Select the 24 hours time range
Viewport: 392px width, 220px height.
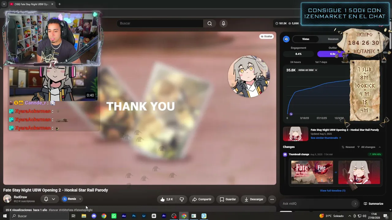pos(296,62)
